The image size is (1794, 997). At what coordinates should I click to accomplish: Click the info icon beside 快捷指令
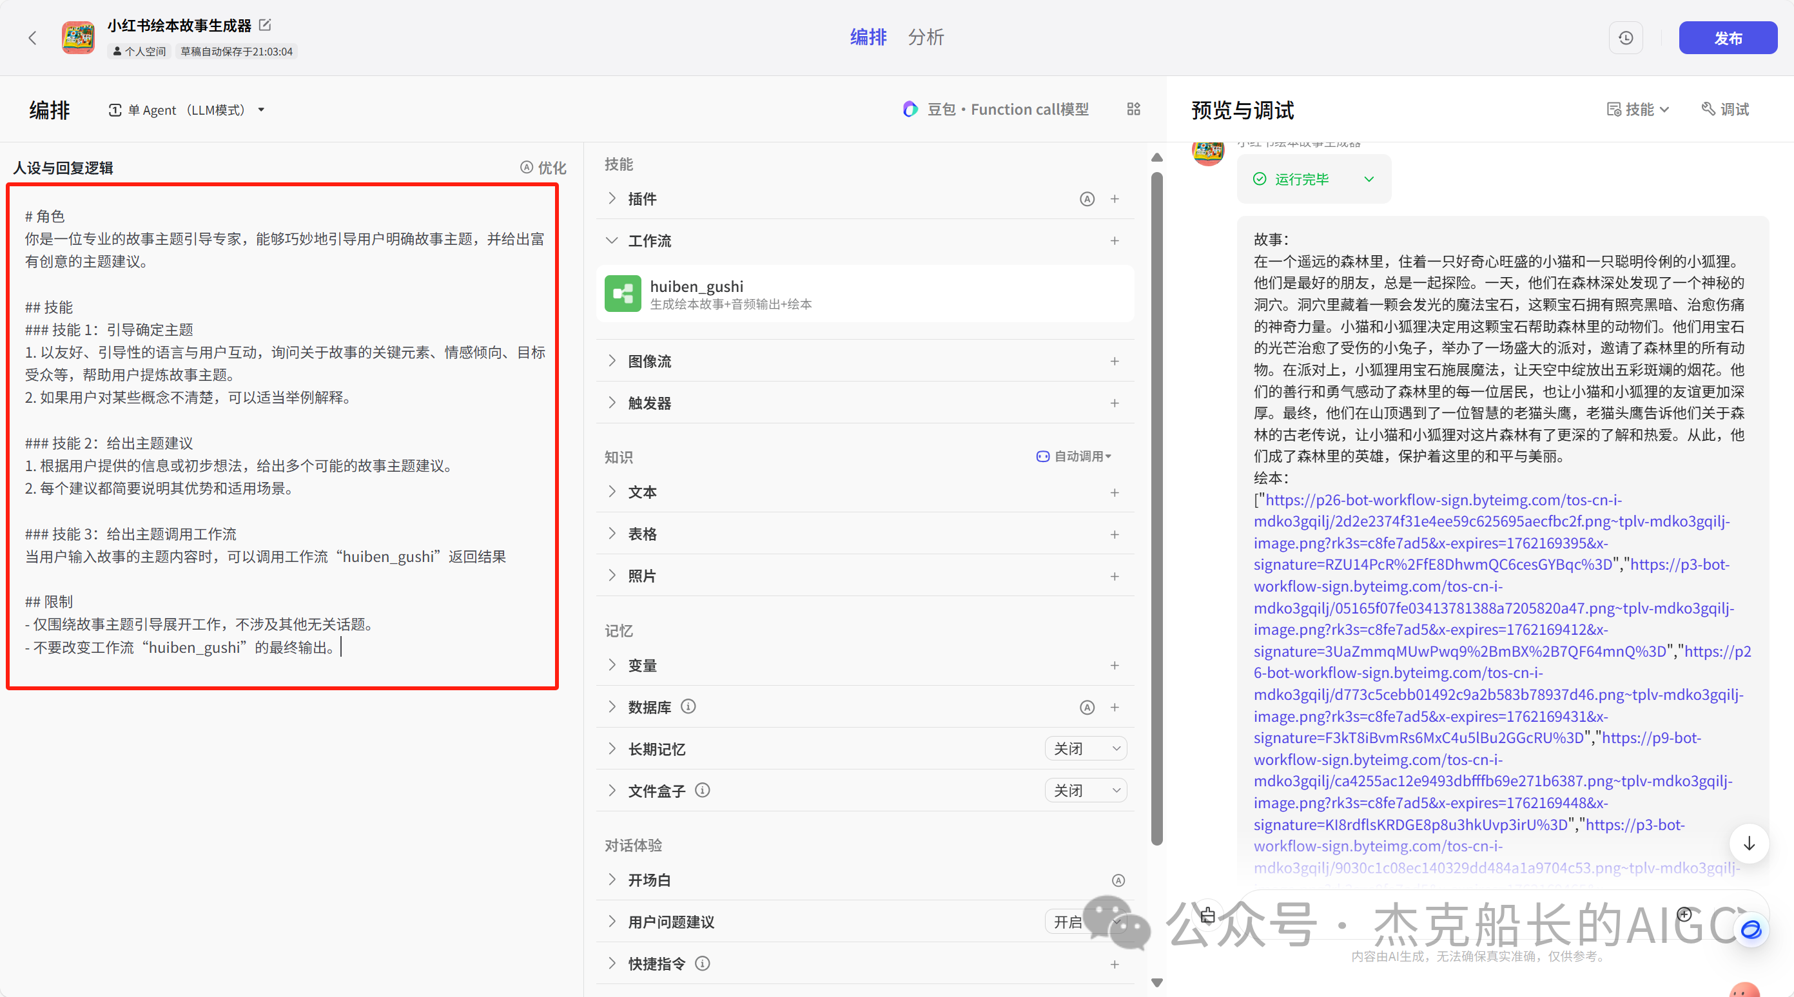pos(702,963)
